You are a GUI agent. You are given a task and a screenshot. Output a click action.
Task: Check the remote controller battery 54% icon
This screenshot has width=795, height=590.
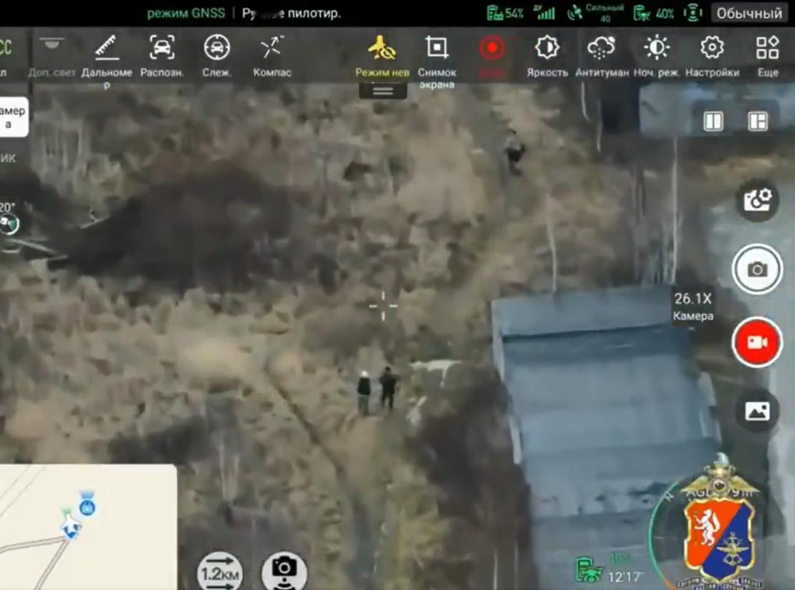505,13
